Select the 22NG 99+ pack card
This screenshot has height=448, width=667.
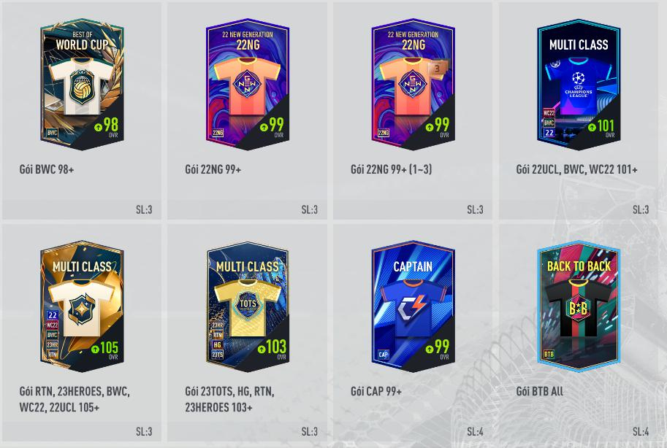(248, 84)
